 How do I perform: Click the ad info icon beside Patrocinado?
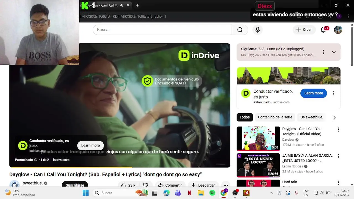pyautogui.click(x=36, y=160)
